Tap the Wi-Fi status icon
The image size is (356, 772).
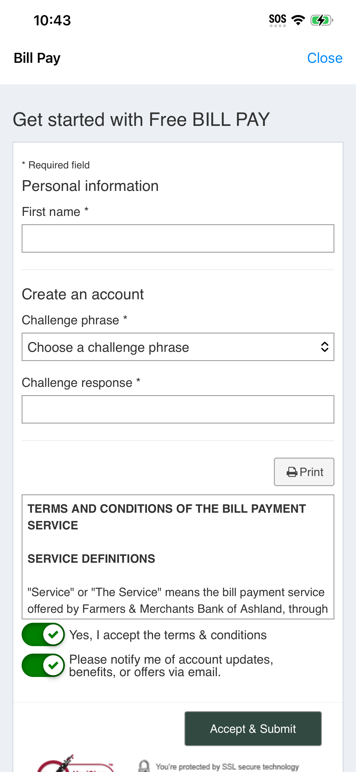click(298, 20)
